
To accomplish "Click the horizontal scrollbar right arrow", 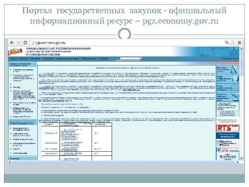I will pyautogui.click(x=237, y=162).
